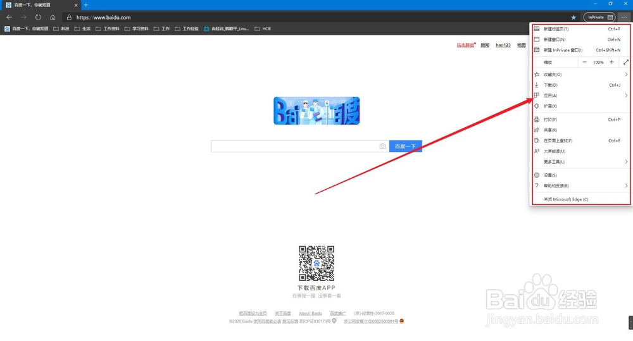This screenshot has width=633, height=341.
Task: Reload the page with refresh icon
Action: pos(38,17)
